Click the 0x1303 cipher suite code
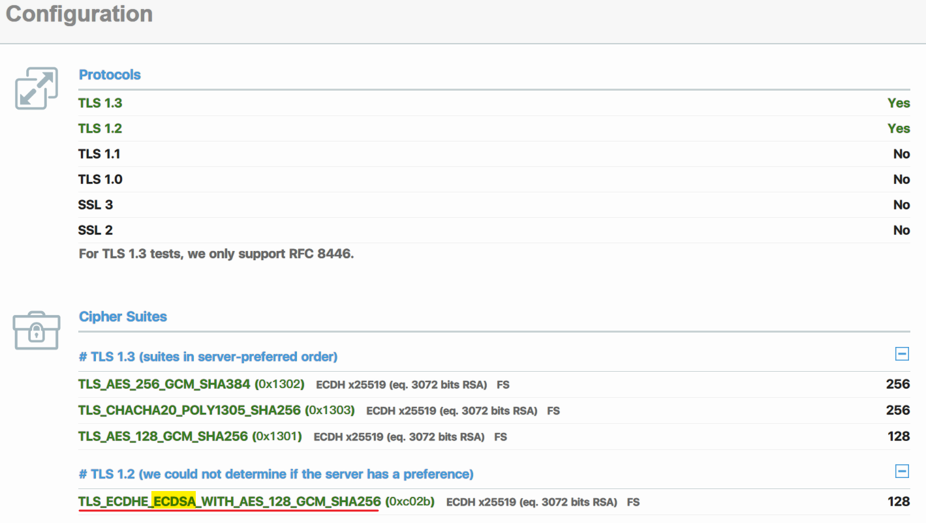This screenshot has width=926, height=523. [330, 411]
